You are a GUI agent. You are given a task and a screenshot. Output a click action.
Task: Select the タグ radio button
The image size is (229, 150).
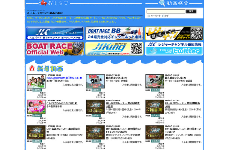point(163,16)
